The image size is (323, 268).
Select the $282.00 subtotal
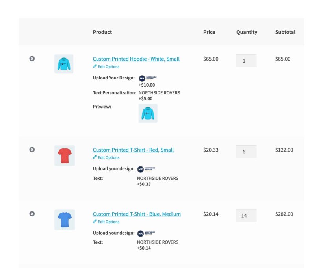pyautogui.click(x=284, y=214)
